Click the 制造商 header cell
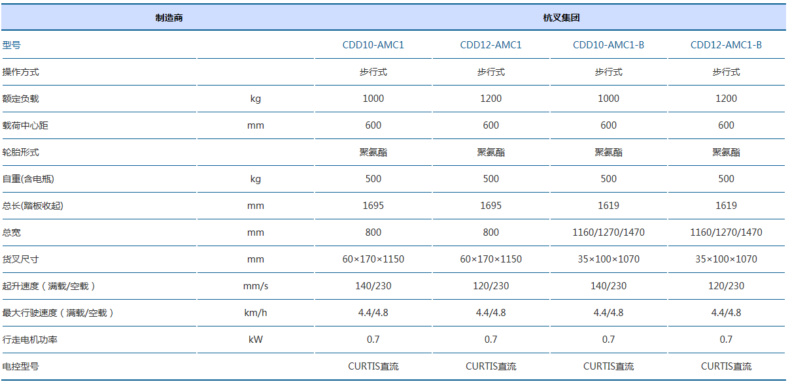Image resolution: width=790 pixels, height=382 pixels. pos(169,18)
